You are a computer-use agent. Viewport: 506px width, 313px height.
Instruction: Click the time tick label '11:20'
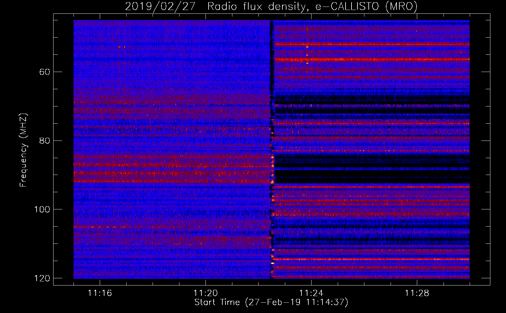[205, 293]
